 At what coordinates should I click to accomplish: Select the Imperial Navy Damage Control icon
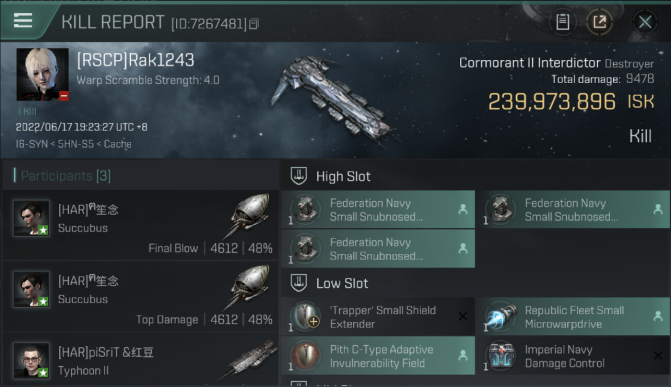coord(501,356)
